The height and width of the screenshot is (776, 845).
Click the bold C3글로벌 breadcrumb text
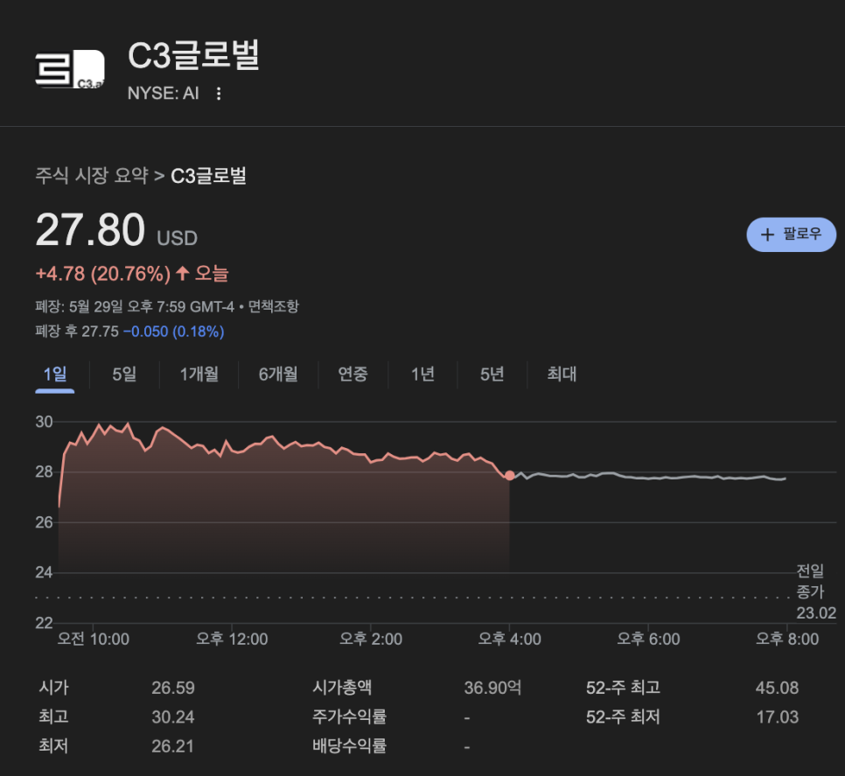coord(208,176)
